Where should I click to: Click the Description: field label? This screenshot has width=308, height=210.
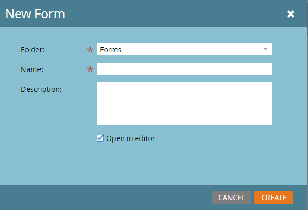tap(41, 89)
